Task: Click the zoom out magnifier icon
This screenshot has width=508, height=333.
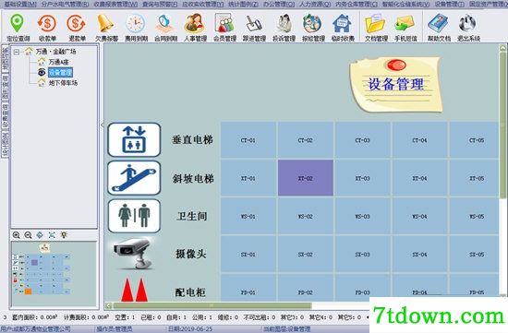Action: [x=29, y=235]
